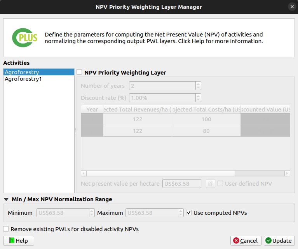Decrease the Discount rate percentage
The width and height of the screenshot is (298, 249).
[x=198, y=99]
